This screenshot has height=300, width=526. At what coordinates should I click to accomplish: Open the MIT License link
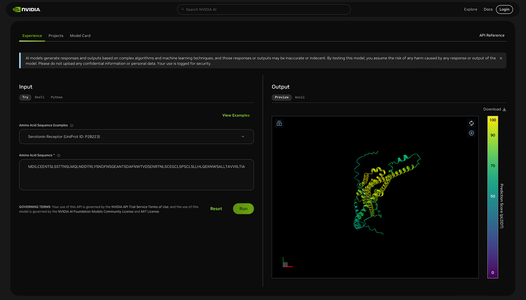pos(150,211)
